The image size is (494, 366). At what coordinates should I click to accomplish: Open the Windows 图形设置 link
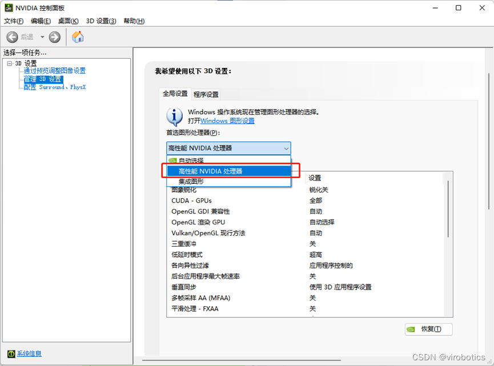point(227,121)
